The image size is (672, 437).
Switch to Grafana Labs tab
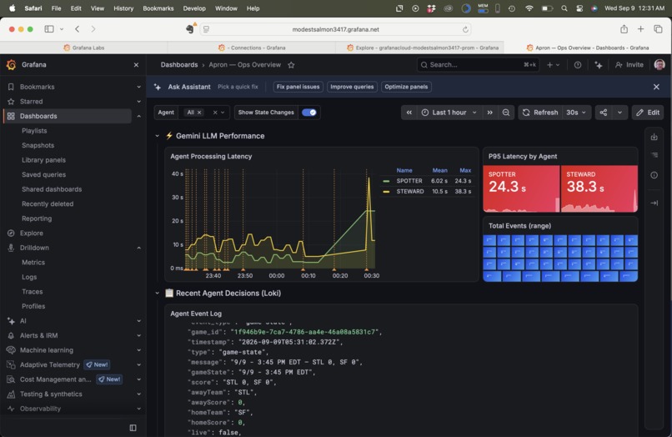tap(84, 48)
